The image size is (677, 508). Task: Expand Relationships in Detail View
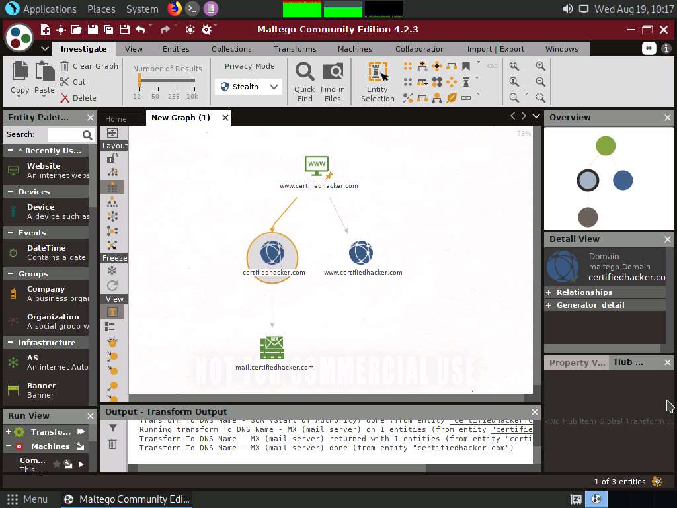(x=548, y=292)
